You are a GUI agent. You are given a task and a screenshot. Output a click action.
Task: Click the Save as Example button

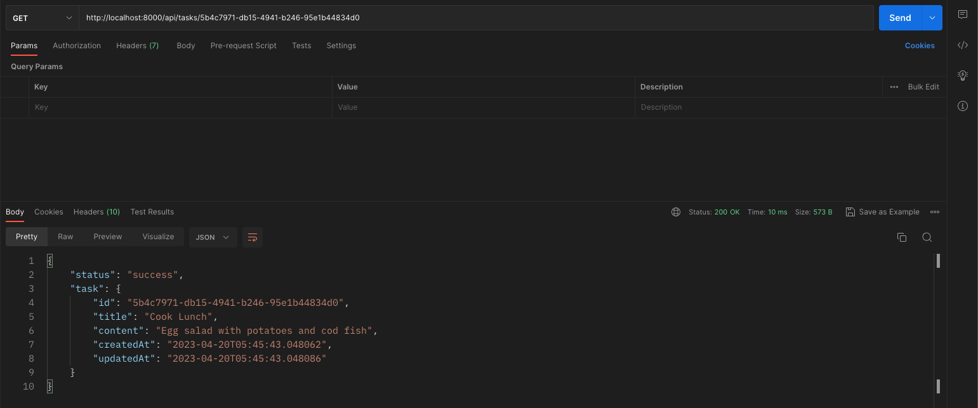tap(883, 212)
